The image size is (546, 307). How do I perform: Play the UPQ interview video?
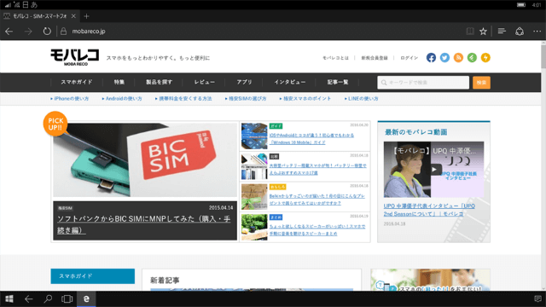[434, 170]
